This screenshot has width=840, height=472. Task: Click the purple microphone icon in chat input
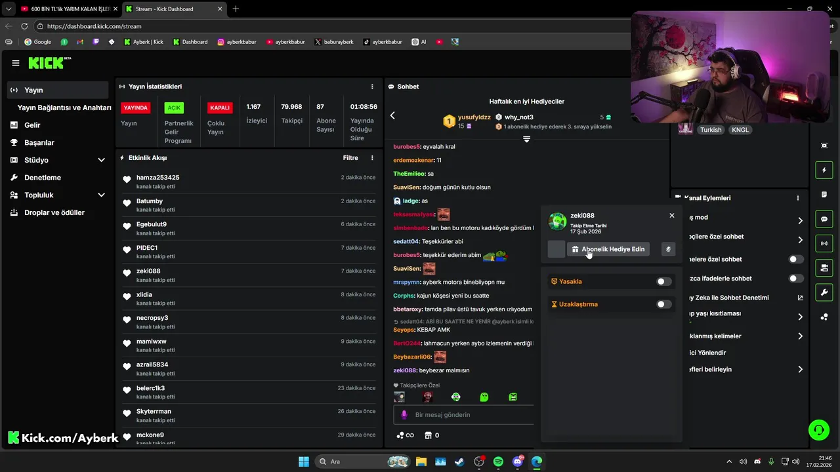click(404, 415)
